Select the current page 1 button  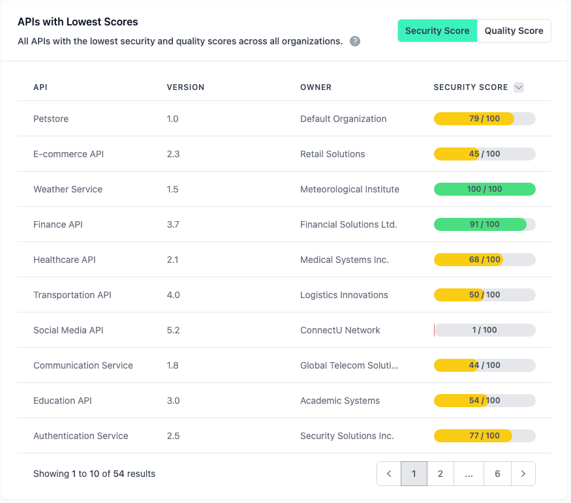[414, 473]
